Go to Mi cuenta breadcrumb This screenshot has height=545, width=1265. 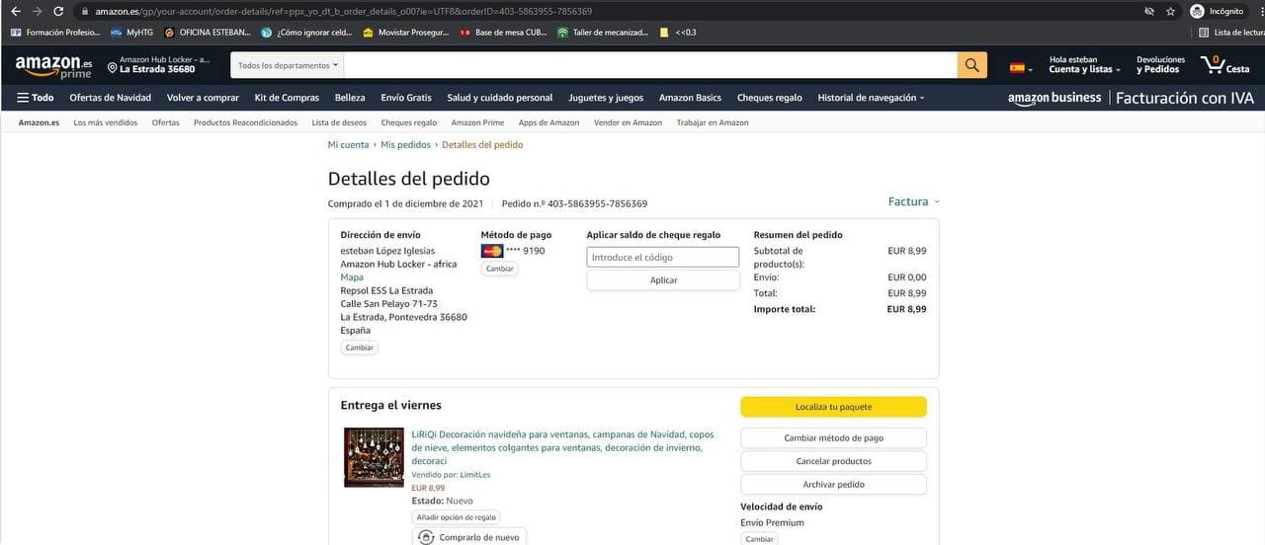click(348, 145)
